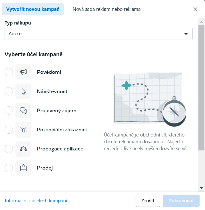Select the Prodej radio button

[x=9, y=168]
